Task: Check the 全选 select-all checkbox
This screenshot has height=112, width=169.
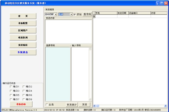Action: coord(47,104)
